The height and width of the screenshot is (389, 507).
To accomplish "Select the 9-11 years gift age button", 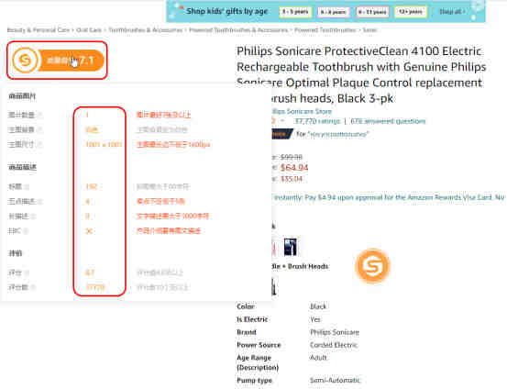I will 372,12.
